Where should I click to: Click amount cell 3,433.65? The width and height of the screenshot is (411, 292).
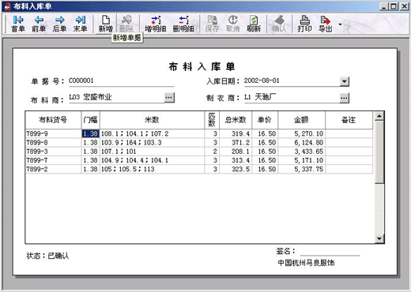(302, 152)
